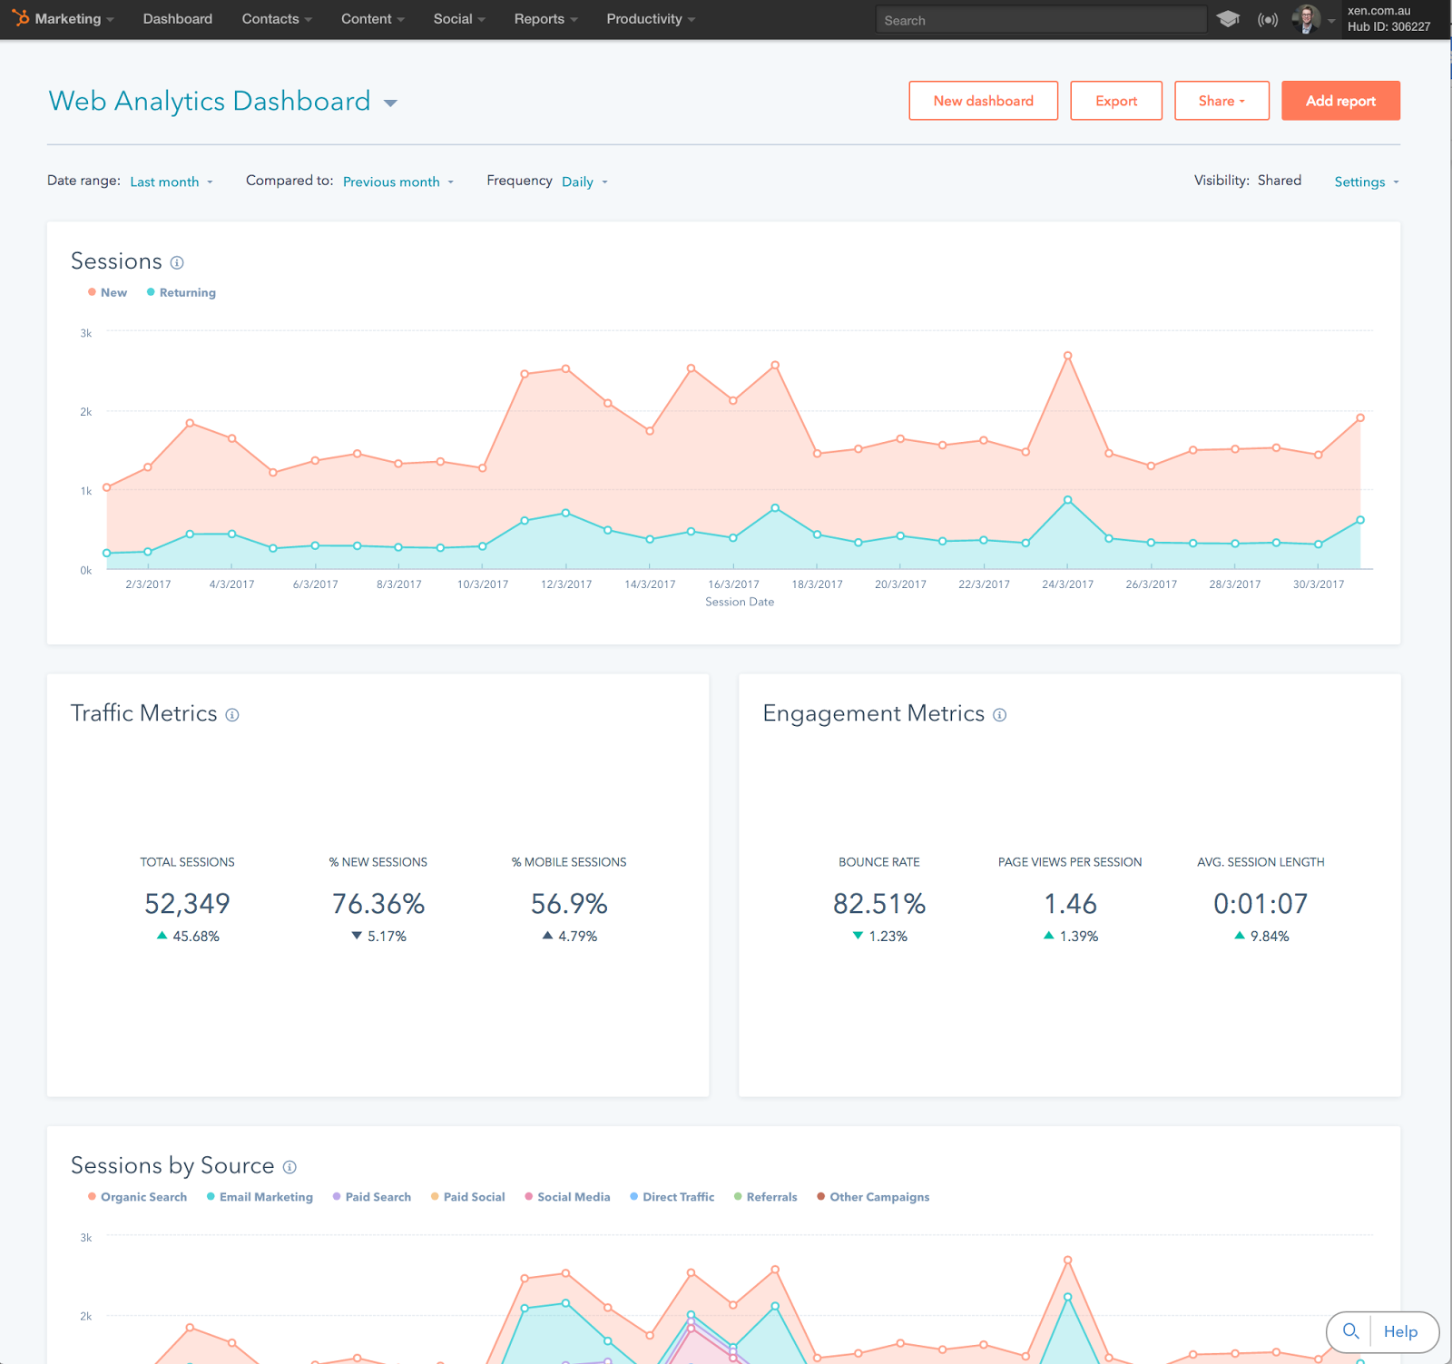Image resolution: width=1452 pixels, height=1364 pixels.
Task: Open the Academy graduation cap icon
Action: pyautogui.click(x=1228, y=19)
